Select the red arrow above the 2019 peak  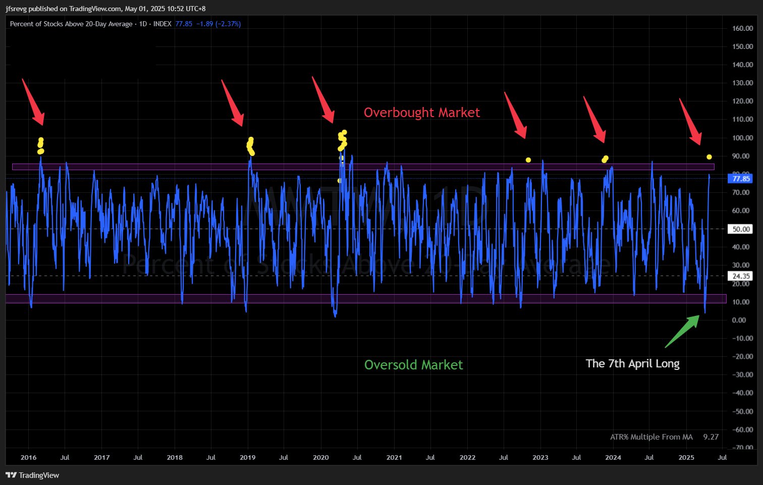coord(232,103)
